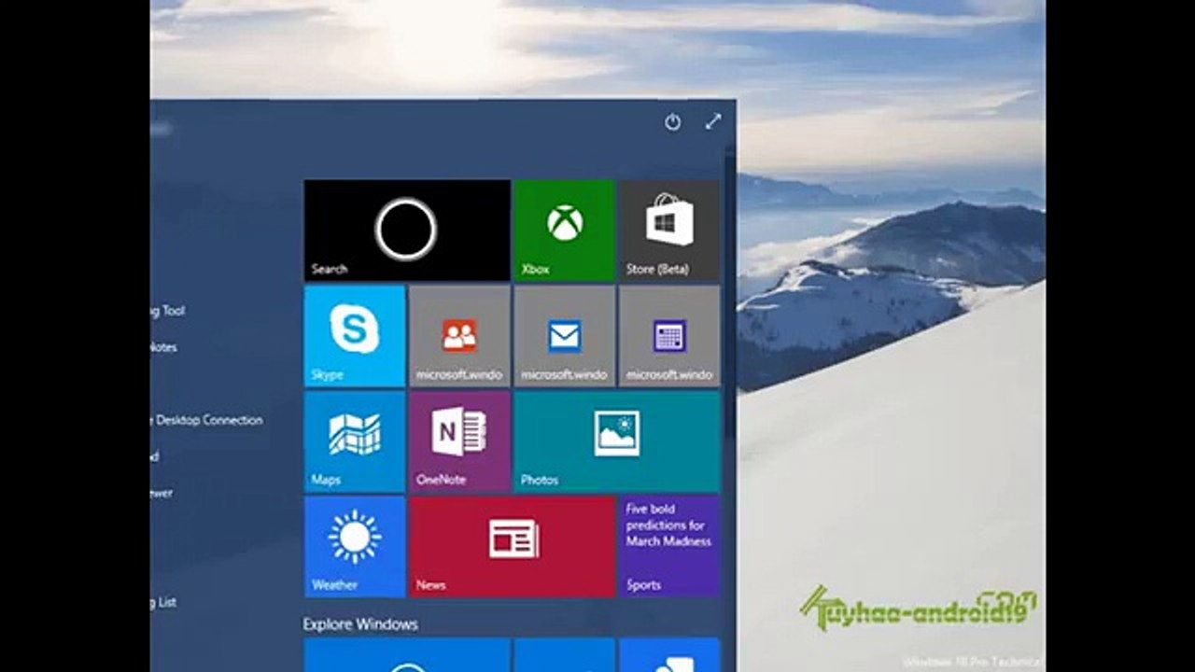Click the Explore Windows group heading

click(360, 623)
